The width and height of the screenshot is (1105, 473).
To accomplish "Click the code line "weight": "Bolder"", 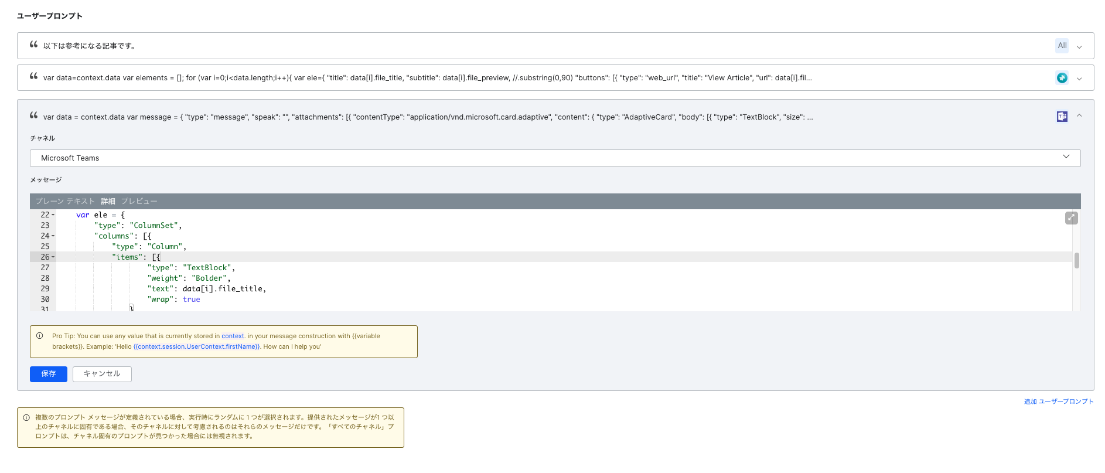I will (x=189, y=278).
